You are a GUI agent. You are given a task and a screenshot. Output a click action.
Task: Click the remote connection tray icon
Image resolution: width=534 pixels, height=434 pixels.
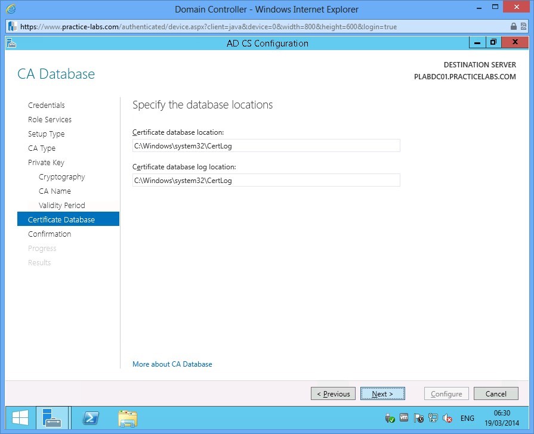(433, 418)
